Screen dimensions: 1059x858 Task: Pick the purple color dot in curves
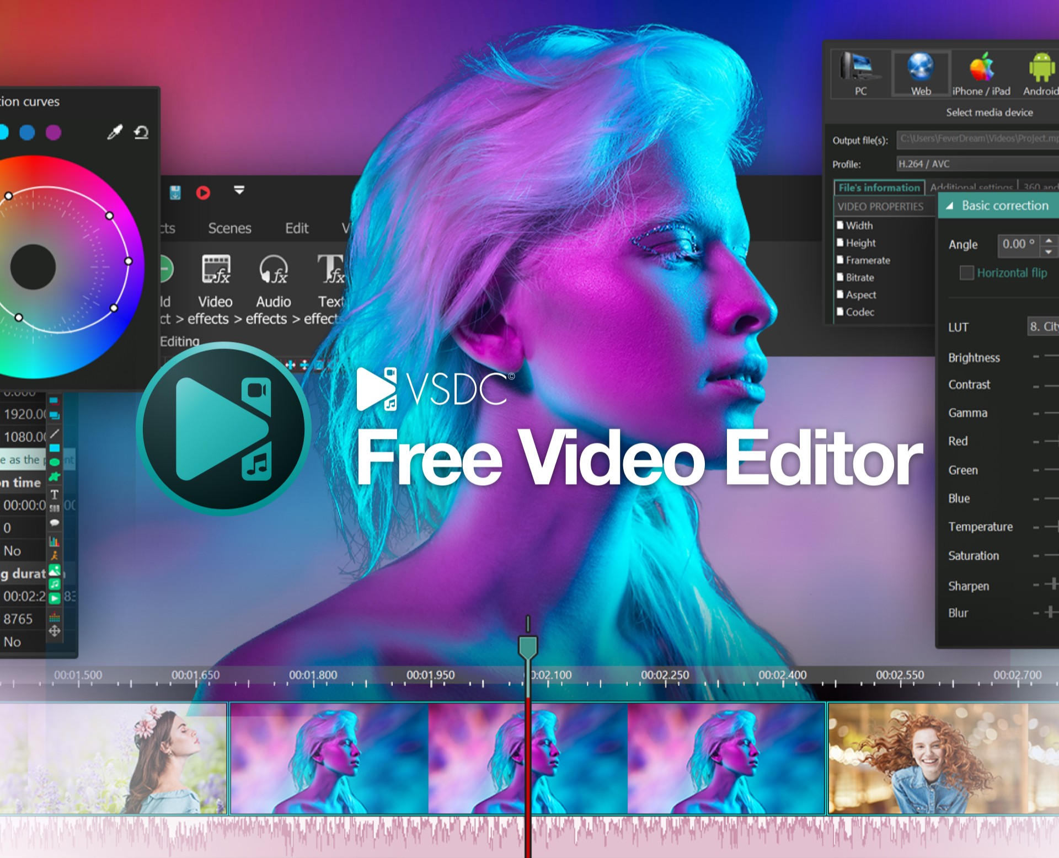(x=54, y=132)
